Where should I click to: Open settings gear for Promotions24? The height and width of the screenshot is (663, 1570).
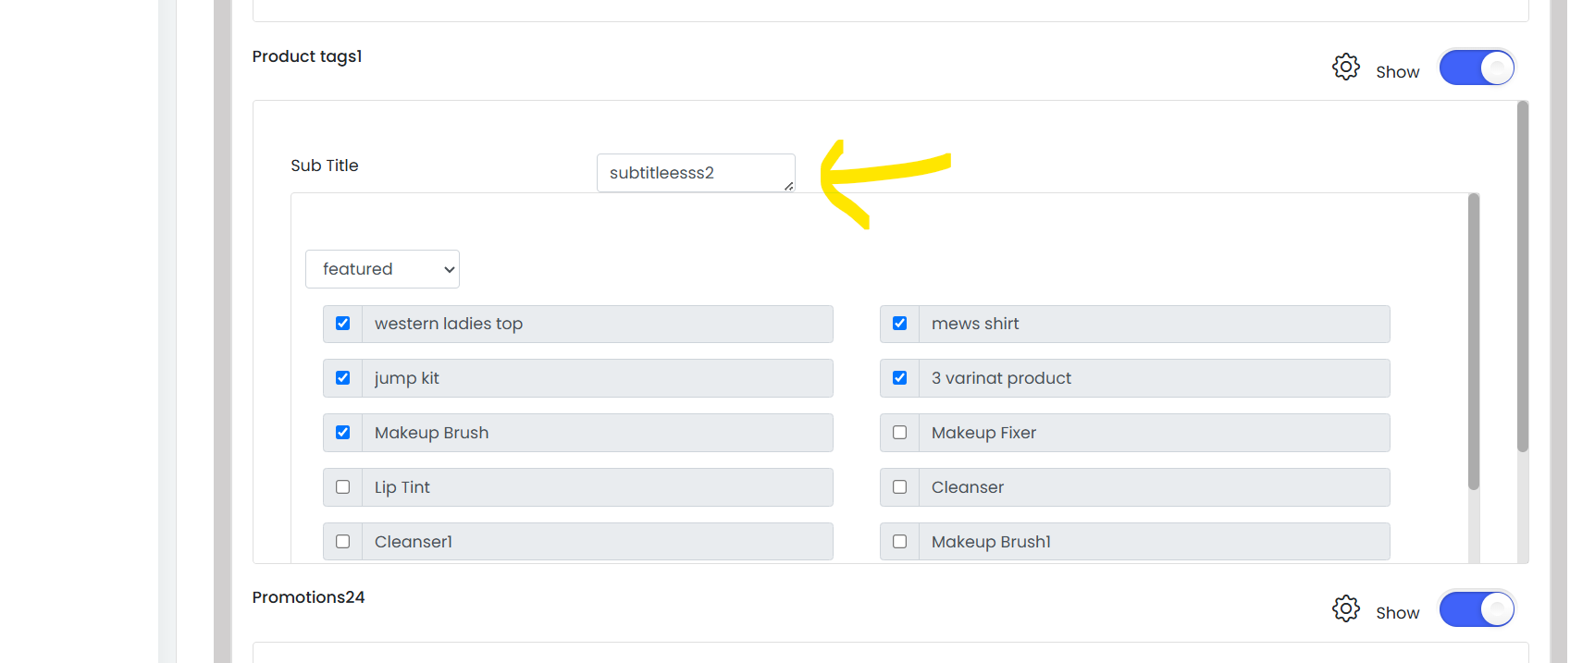(x=1346, y=608)
